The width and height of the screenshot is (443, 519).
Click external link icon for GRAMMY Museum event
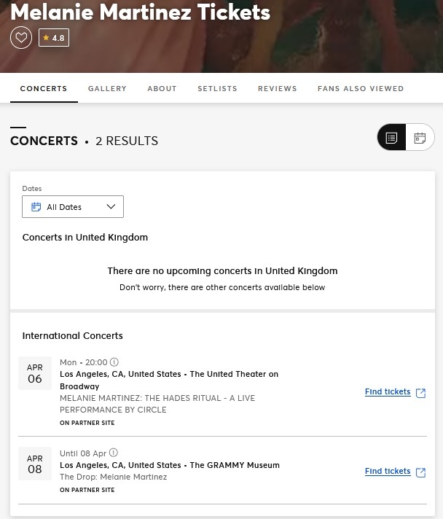tap(420, 472)
